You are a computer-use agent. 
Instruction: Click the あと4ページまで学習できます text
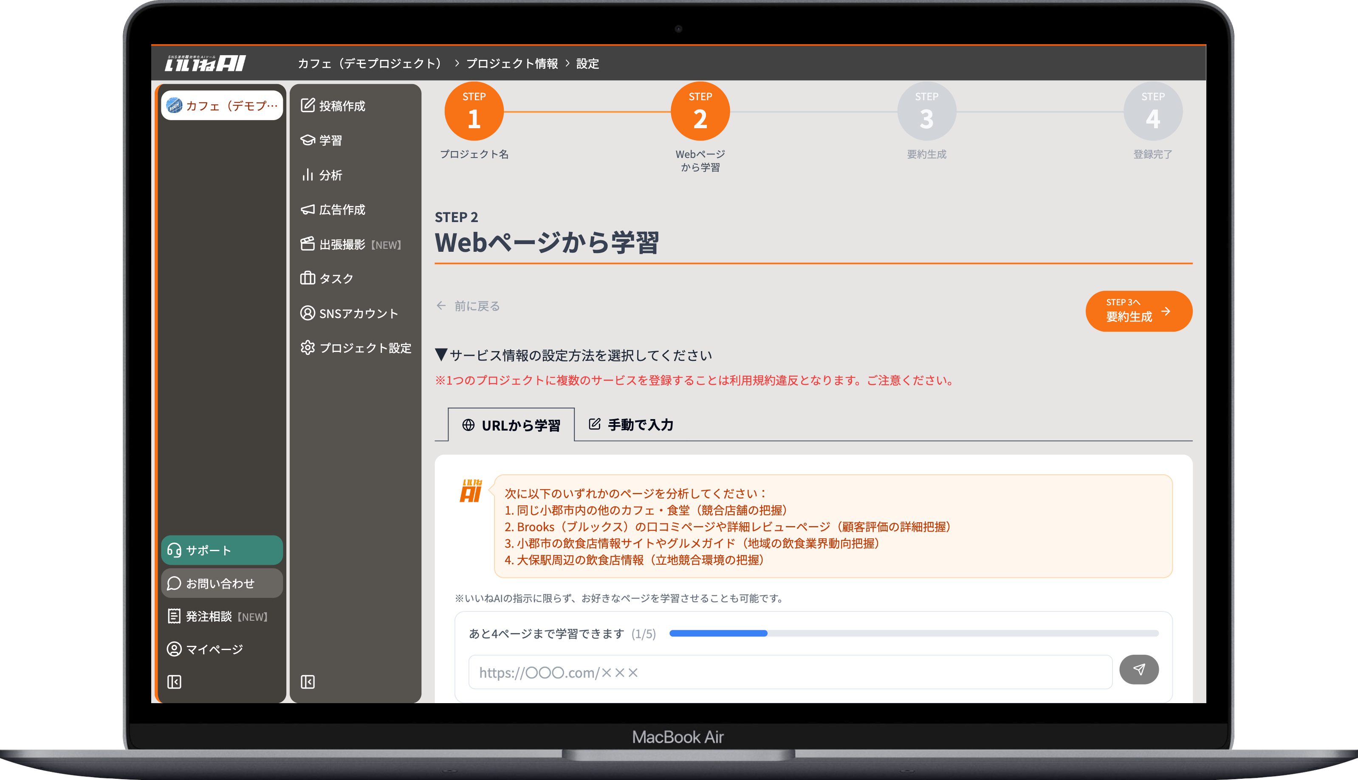(546, 634)
